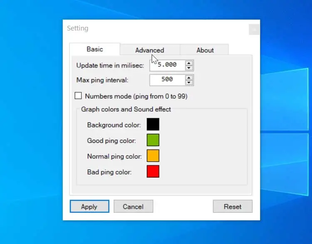
Task: Open the Advanced tab
Action: (x=150, y=50)
